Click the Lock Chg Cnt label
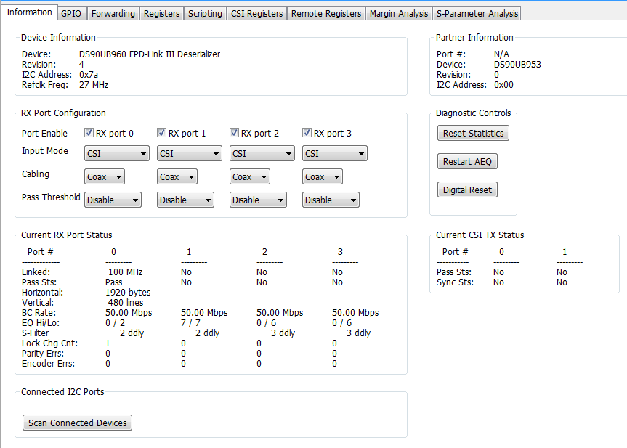The image size is (627, 448). coord(49,343)
